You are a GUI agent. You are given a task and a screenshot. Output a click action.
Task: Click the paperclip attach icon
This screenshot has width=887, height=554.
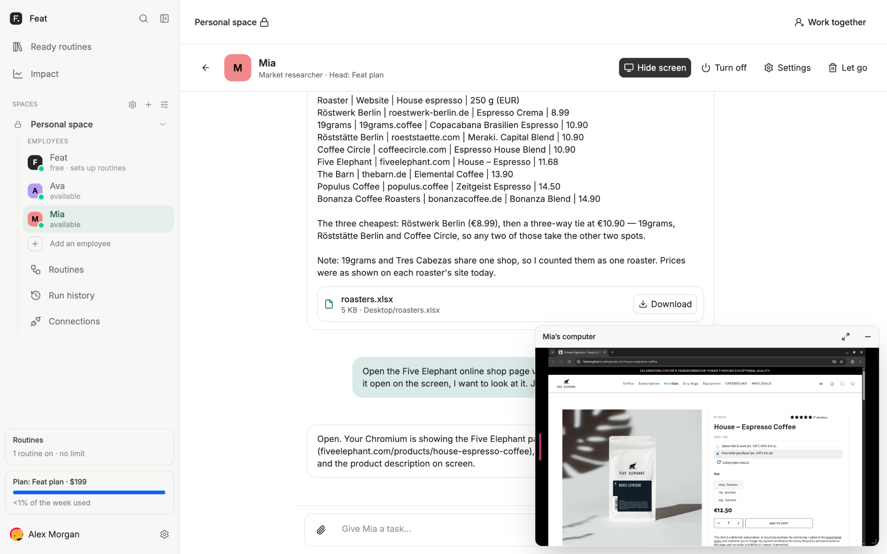(321, 530)
